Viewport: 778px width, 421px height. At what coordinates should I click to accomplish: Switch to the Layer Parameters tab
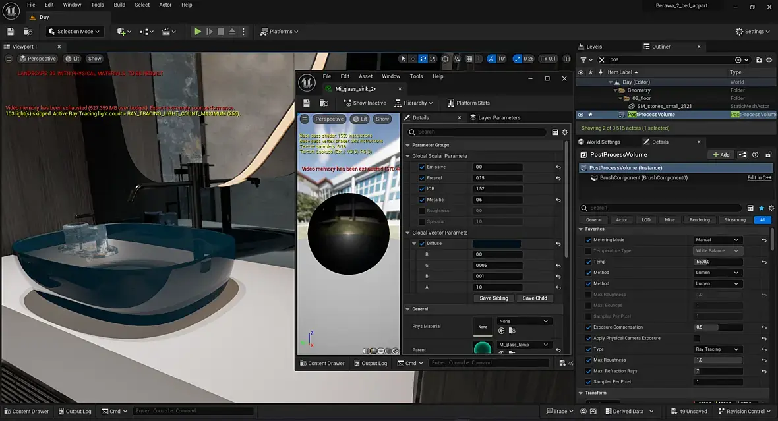coord(498,117)
